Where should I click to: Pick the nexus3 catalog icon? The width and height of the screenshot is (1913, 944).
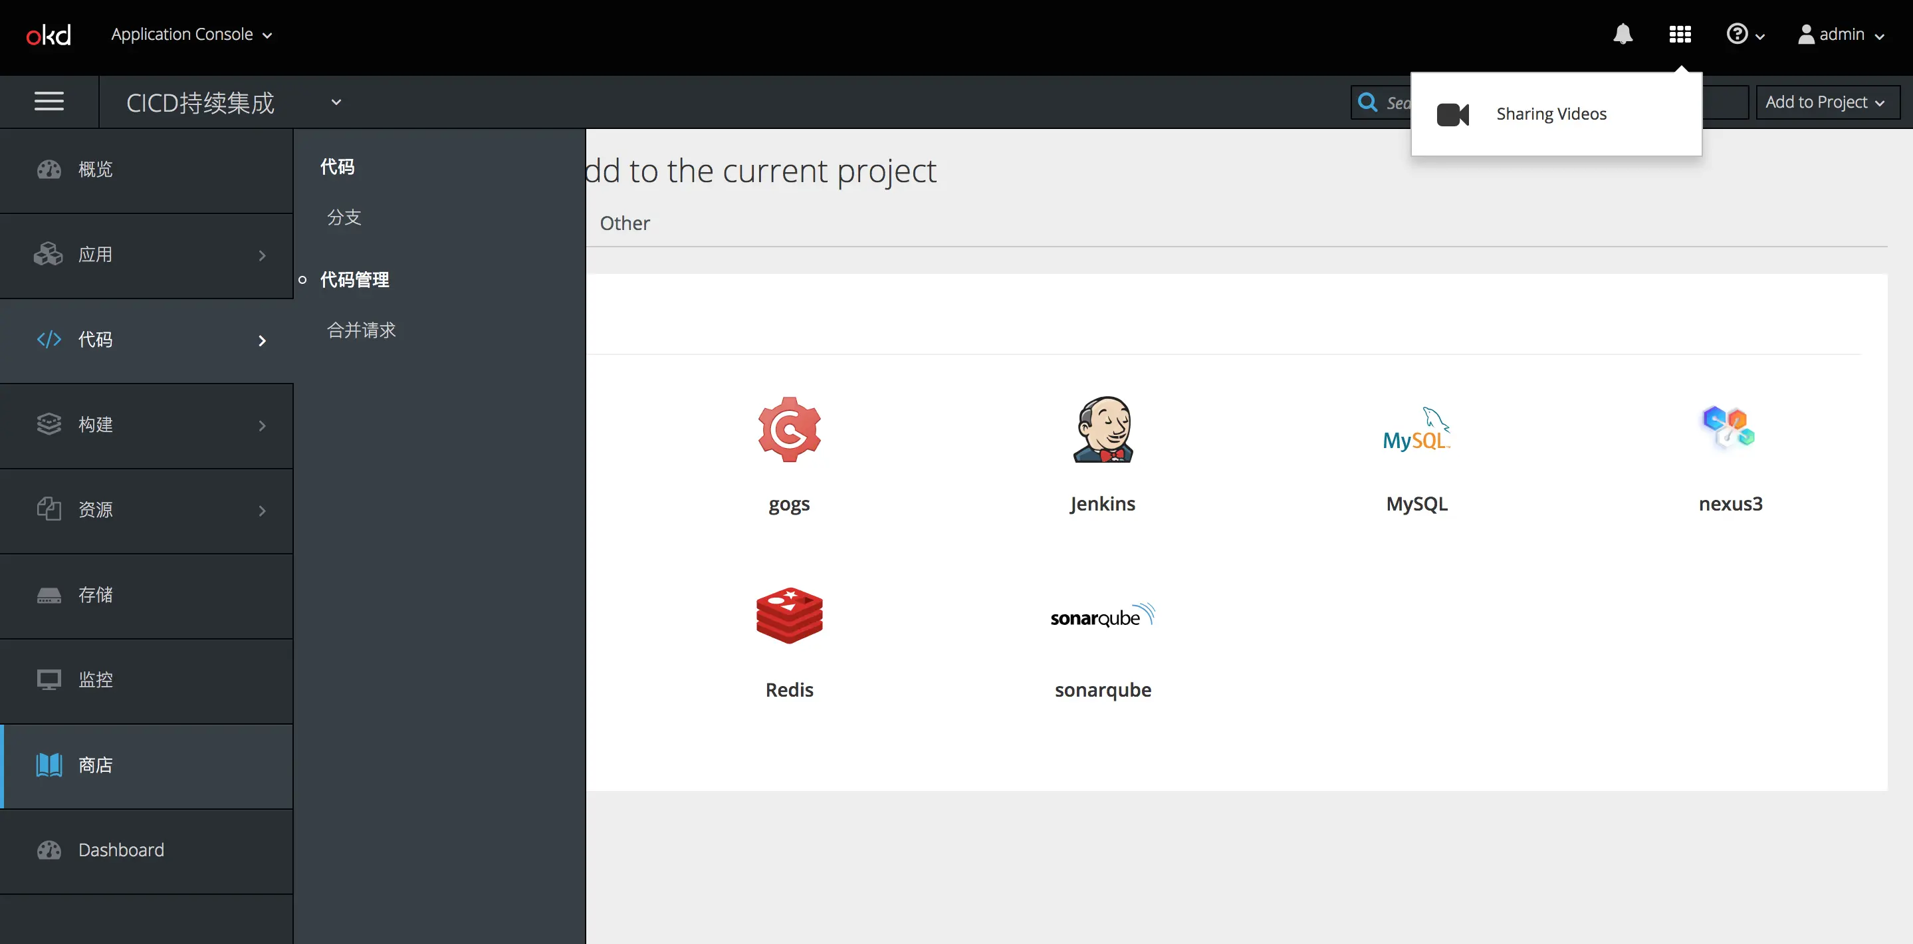tap(1730, 428)
